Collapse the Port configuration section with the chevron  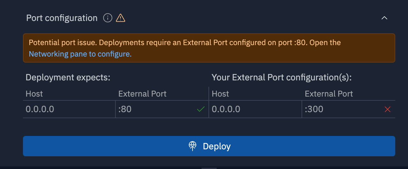pos(384,18)
